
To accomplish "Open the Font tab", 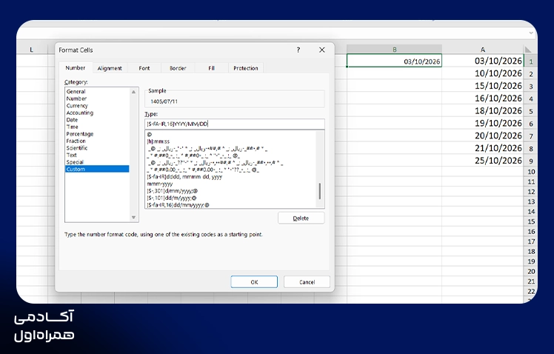I will click(x=144, y=68).
